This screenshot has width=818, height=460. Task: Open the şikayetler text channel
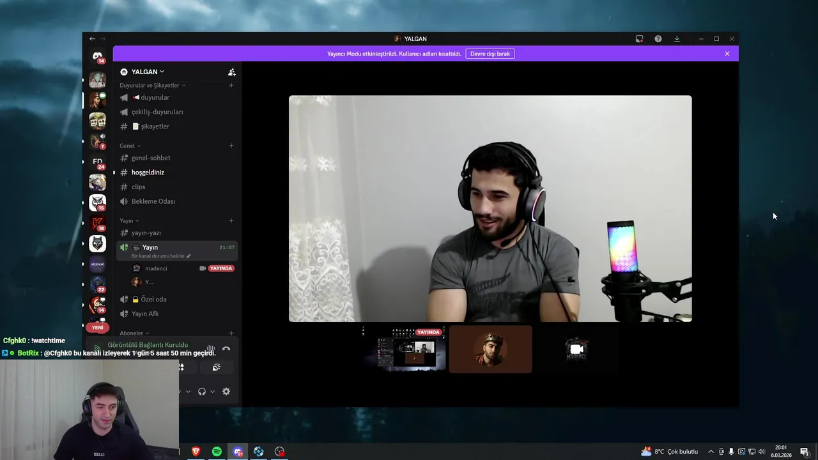[x=177, y=126]
